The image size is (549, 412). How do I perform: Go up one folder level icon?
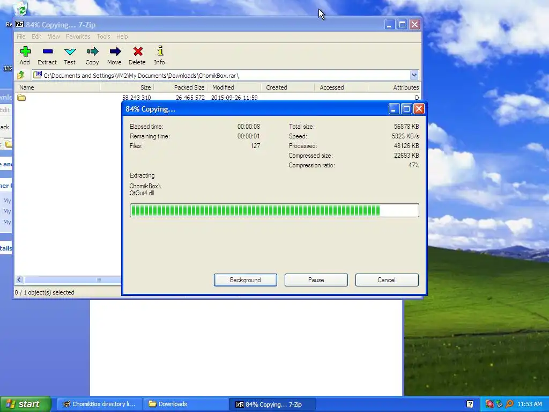(21, 75)
